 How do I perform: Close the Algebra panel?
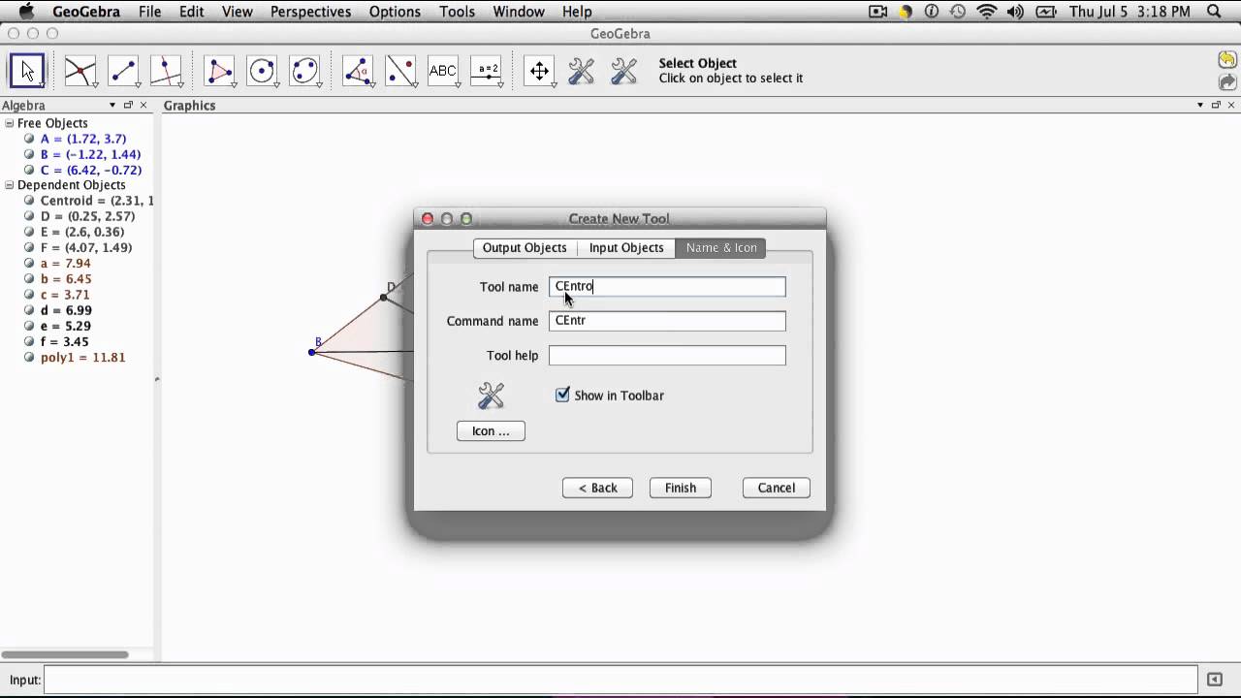pos(143,105)
